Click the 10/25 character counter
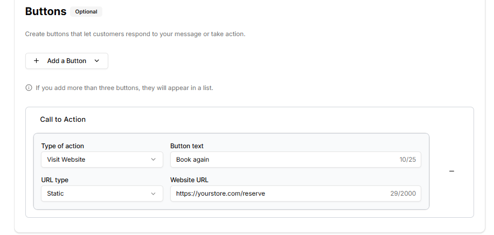The width and height of the screenshot is (494, 235). tap(407, 160)
